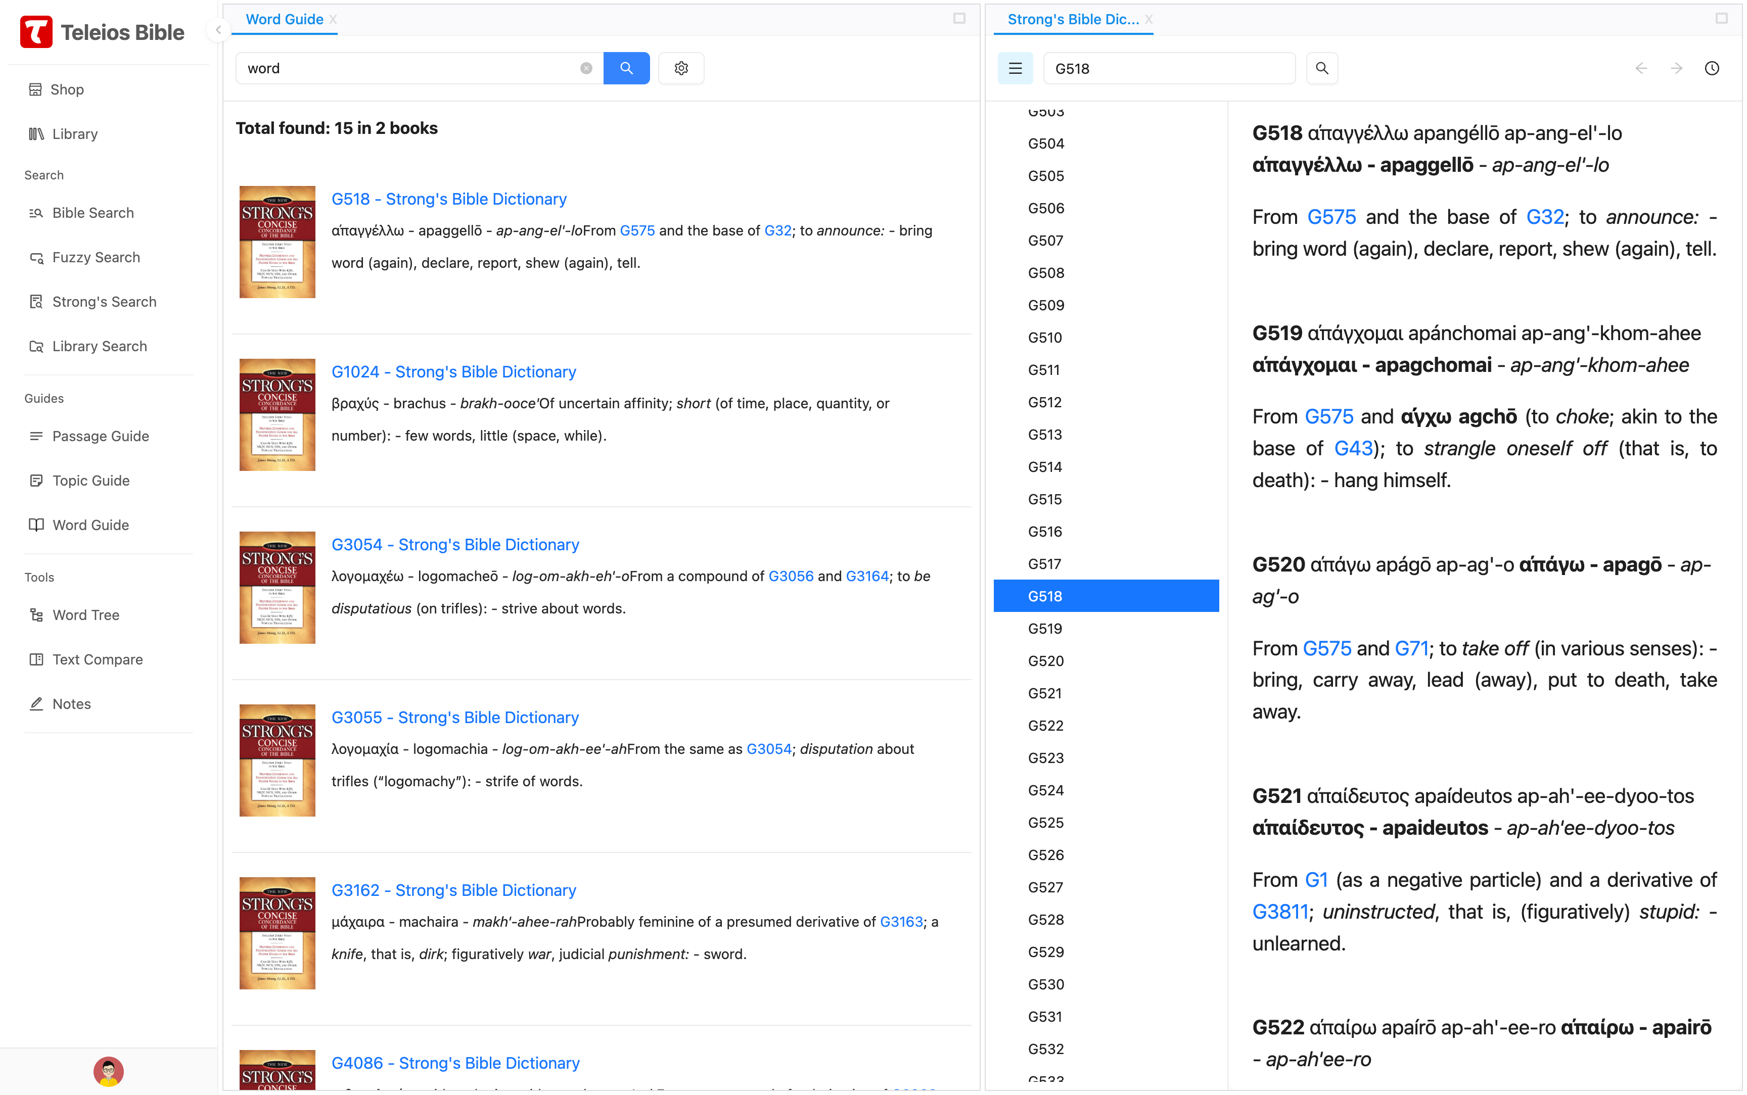Collapse the left sidebar chevron
The width and height of the screenshot is (1747, 1095).
pyautogui.click(x=218, y=30)
